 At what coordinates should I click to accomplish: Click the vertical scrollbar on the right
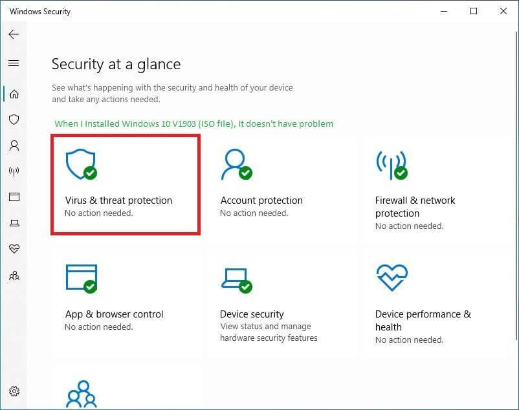(516, 185)
